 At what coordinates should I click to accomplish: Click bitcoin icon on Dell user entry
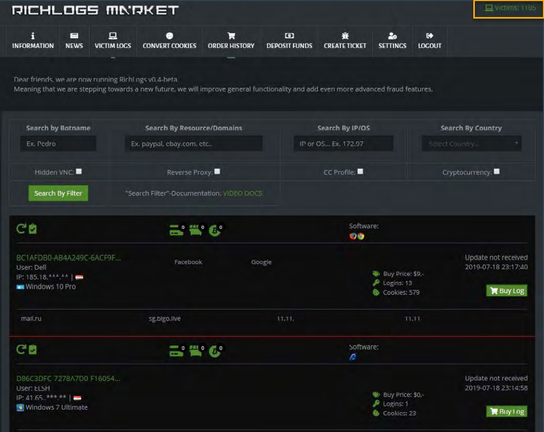coord(215,230)
